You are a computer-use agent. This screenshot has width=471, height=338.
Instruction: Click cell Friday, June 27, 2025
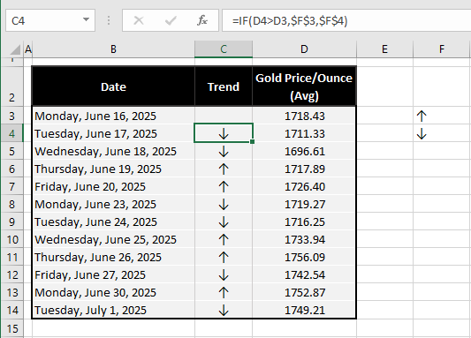pos(113,274)
